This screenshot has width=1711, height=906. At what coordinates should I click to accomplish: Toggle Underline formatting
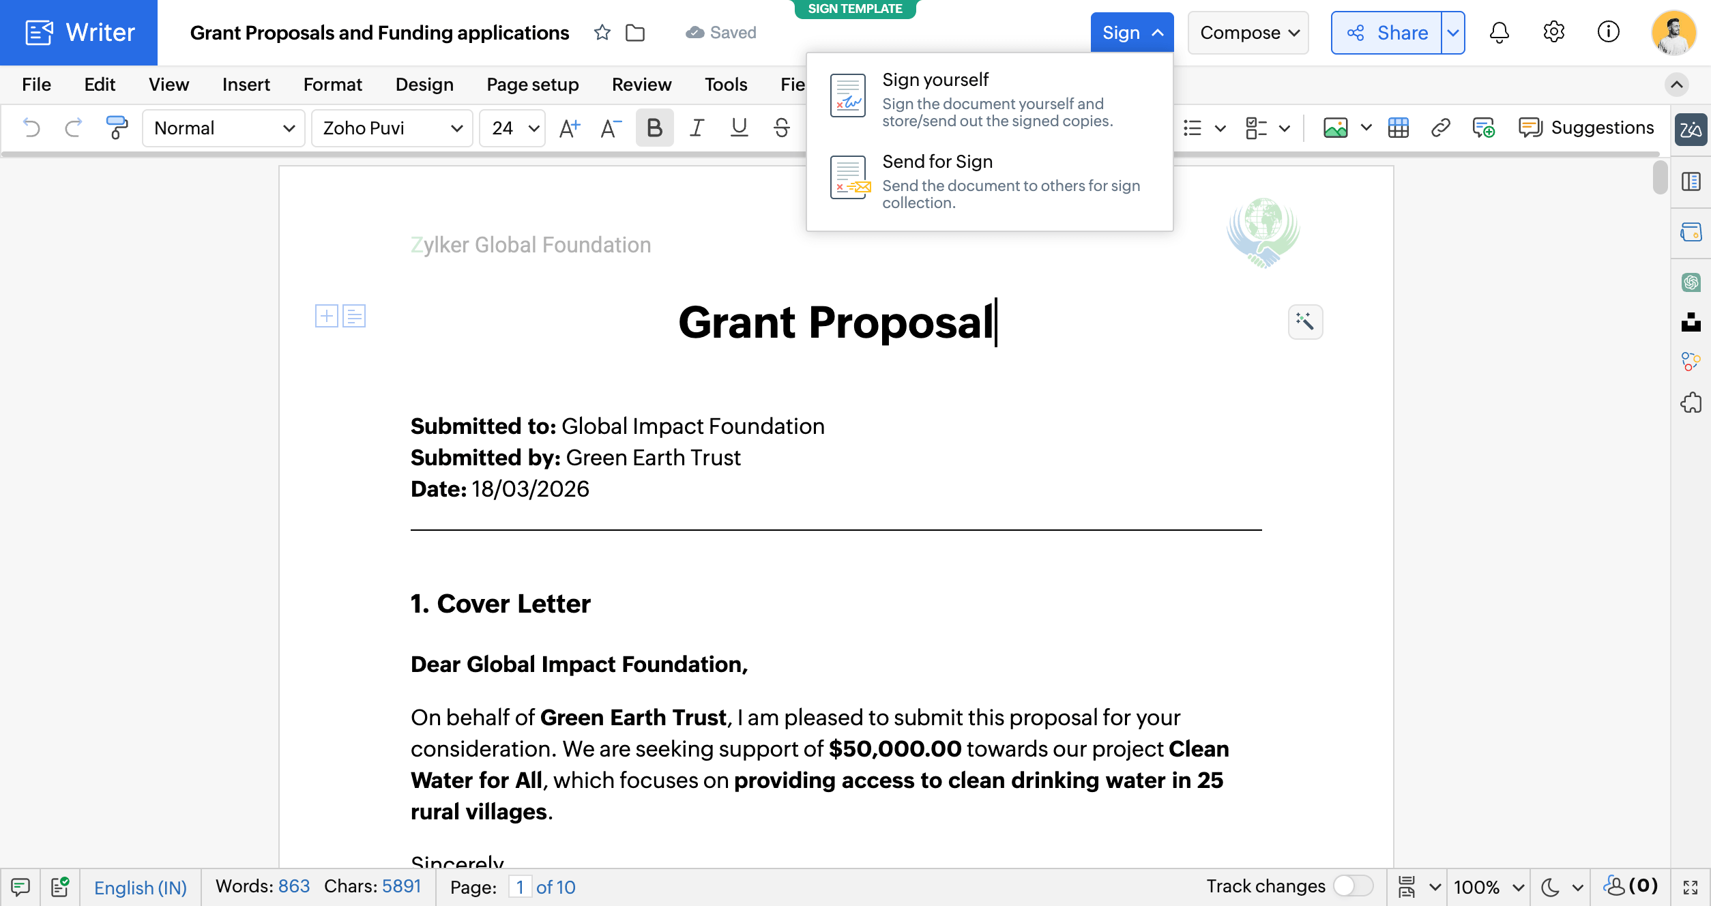pyautogui.click(x=739, y=128)
